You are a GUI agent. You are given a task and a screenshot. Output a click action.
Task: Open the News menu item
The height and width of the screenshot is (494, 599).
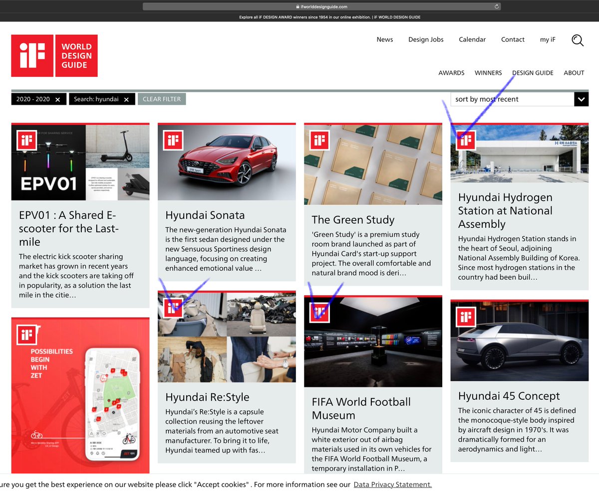click(x=385, y=39)
